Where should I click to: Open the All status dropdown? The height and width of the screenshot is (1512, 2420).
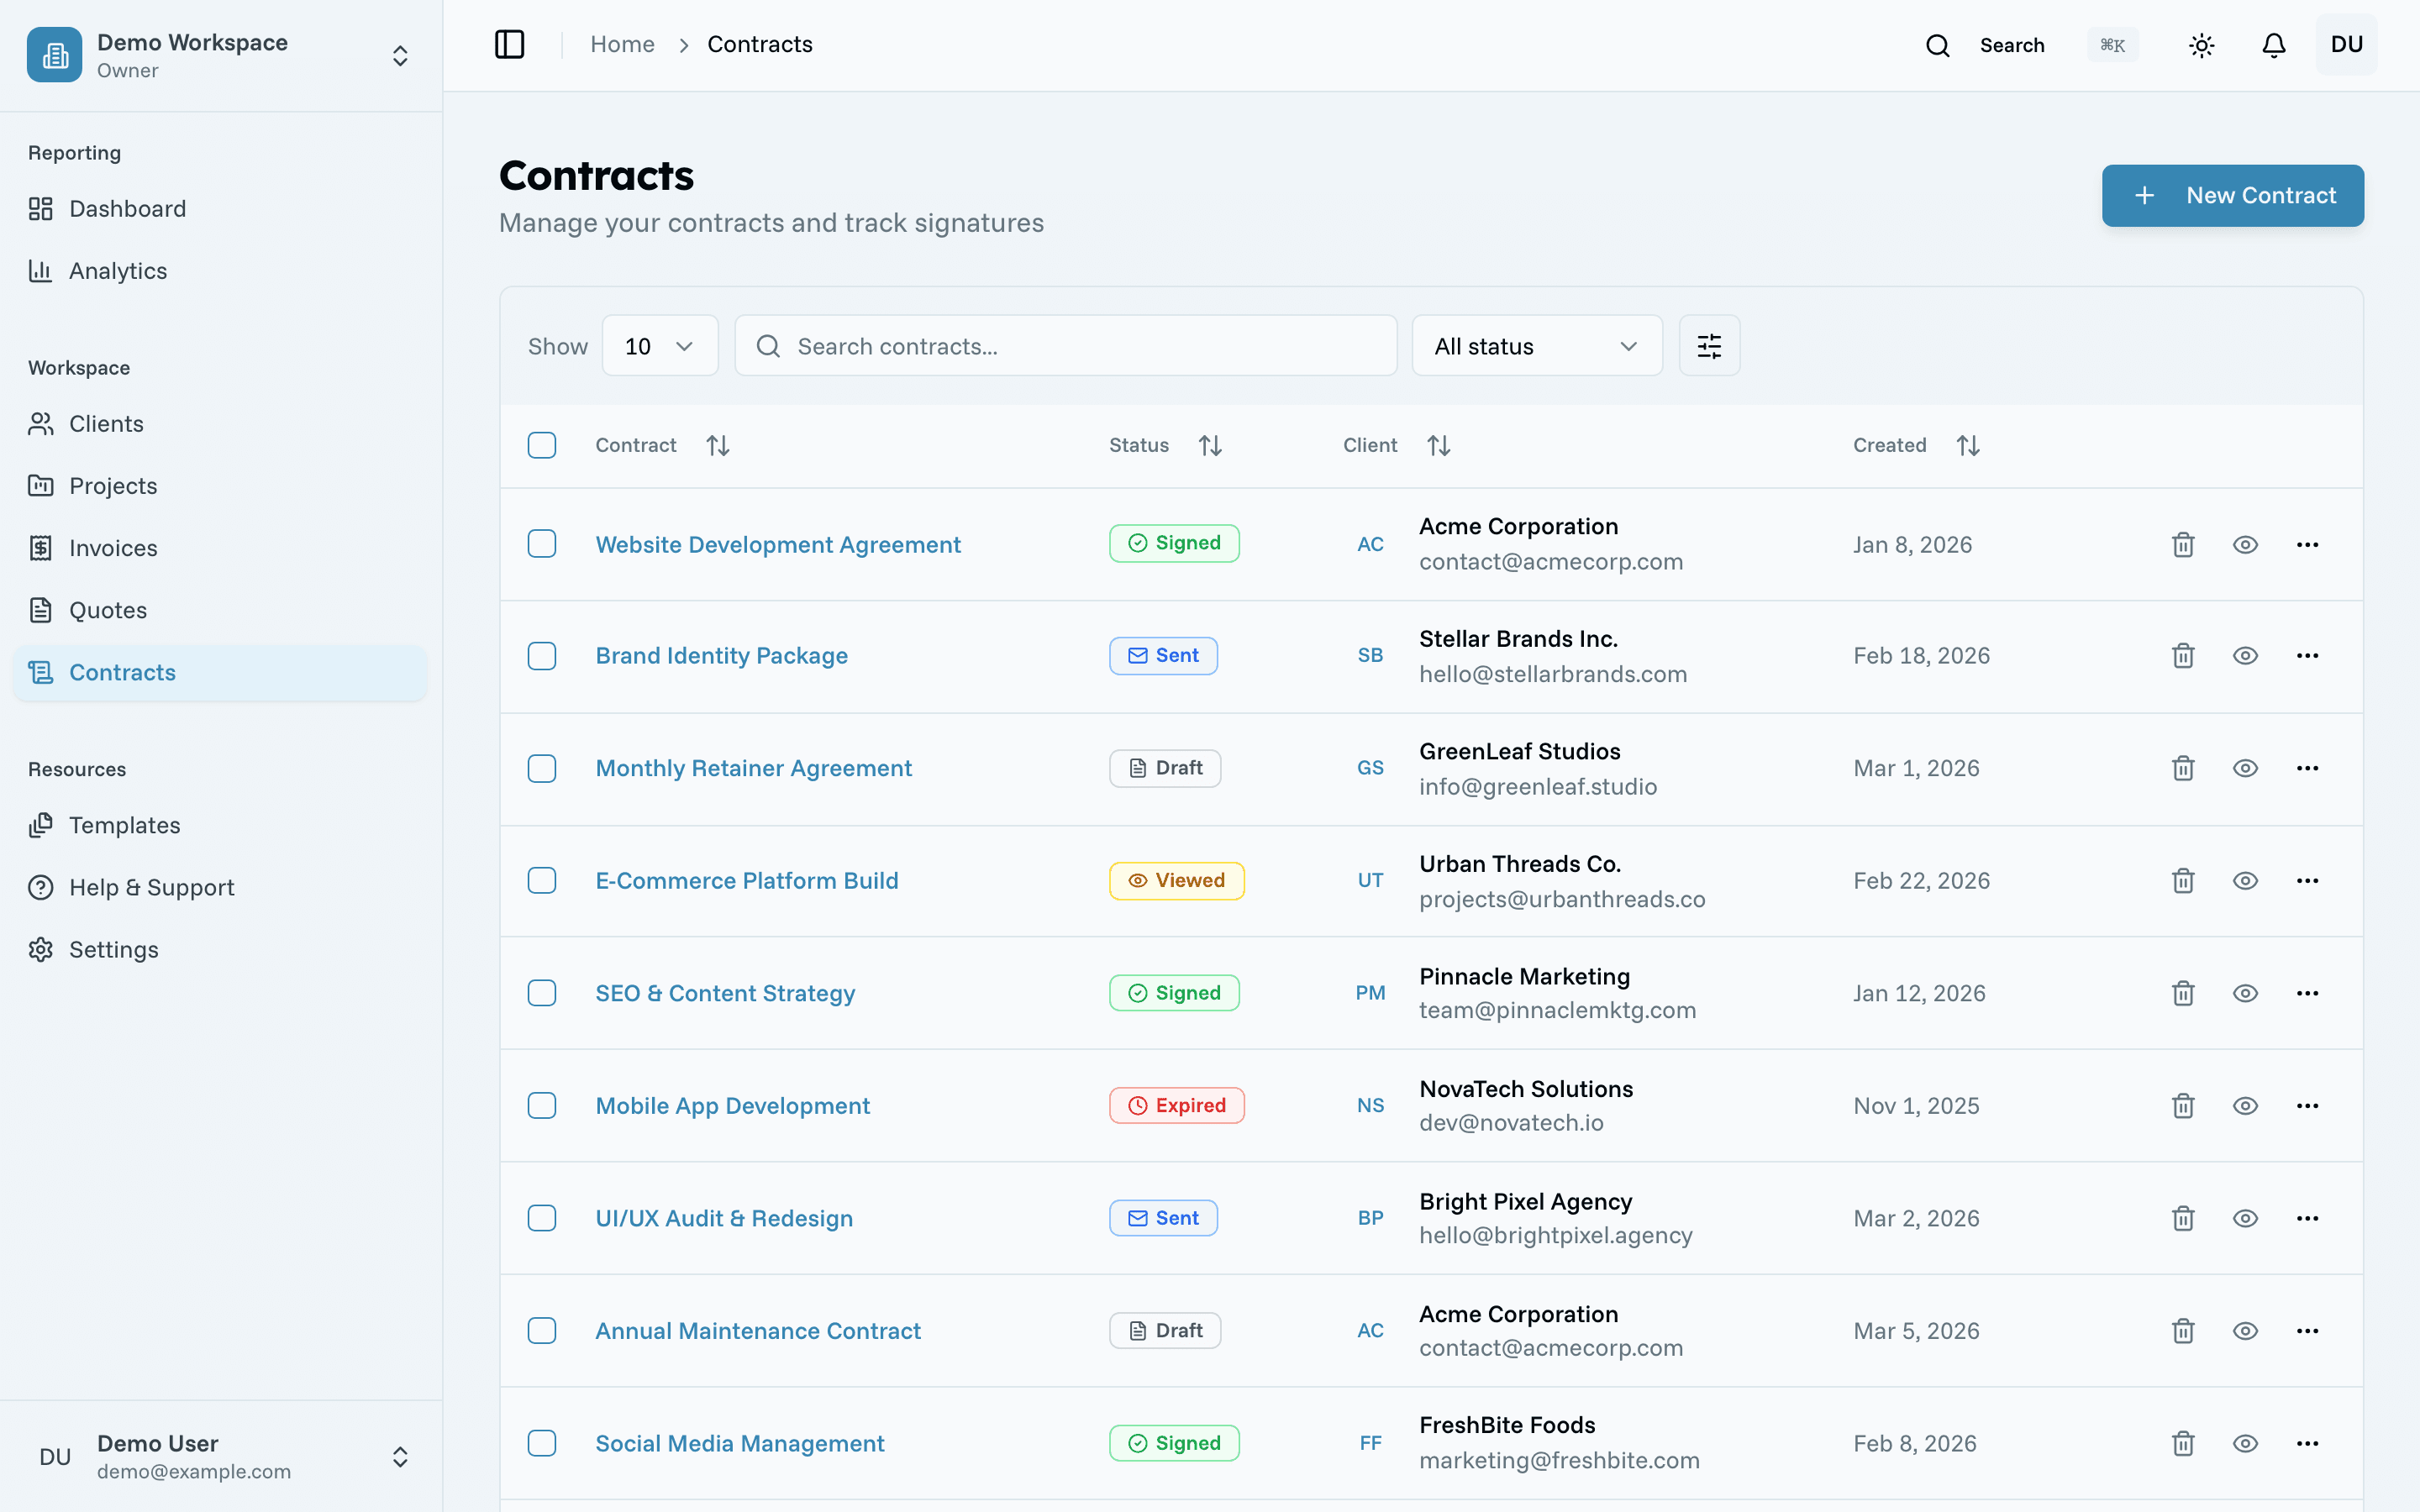pos(1536,345)
